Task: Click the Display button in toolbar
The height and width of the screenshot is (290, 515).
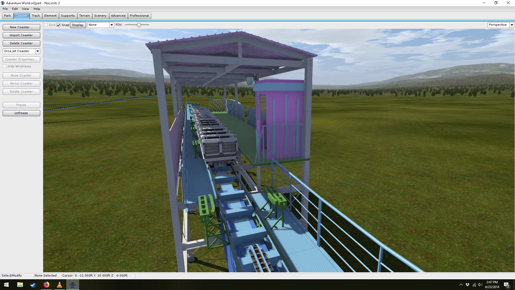Action: click(x=78, y=25)
